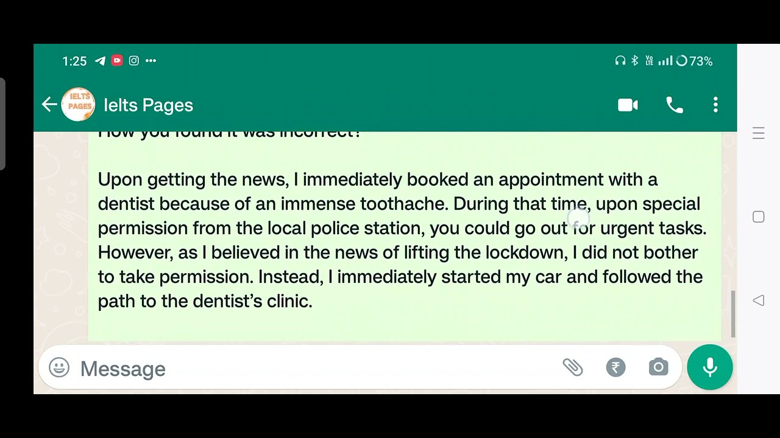Tap the Android home square button
Viewport: 780px width, 438px height.
[759, 217]
